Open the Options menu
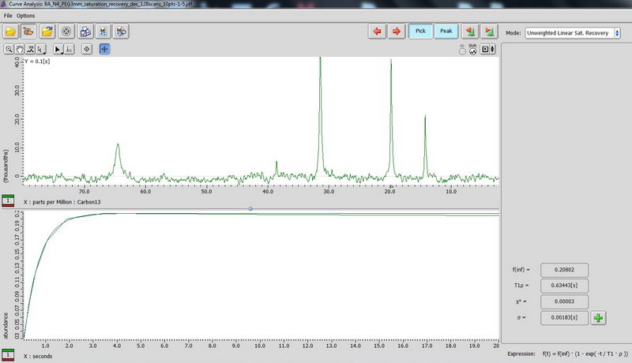The image size is (632, 363). coord(26,16)
